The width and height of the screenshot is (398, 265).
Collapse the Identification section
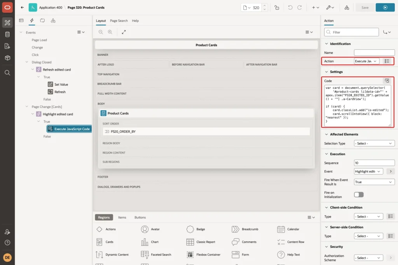click(326, 44)
